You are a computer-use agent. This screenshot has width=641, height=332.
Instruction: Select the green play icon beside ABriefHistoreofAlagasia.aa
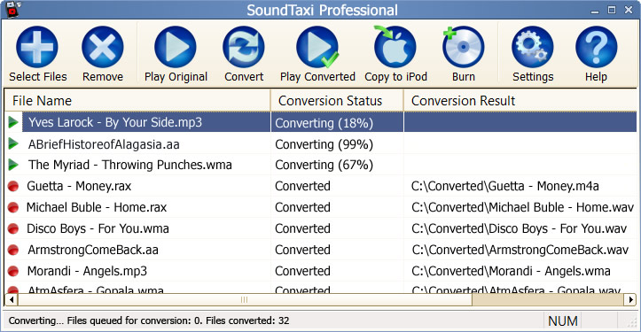coord(13,143)
